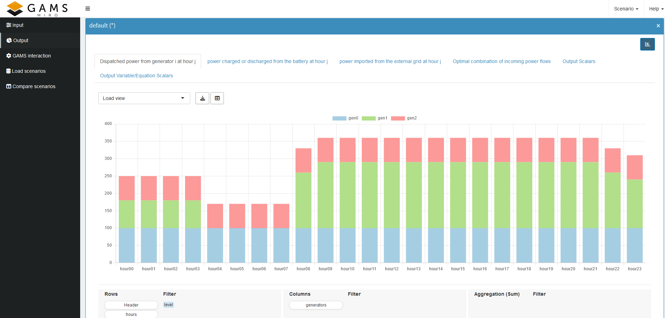This screenshot has height=318, width=665.
Task: Select the Output Variable/Equation Scalars view
Action: tap(136, 76)
